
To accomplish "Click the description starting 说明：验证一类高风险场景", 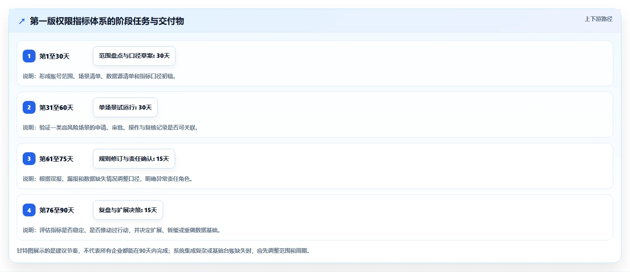I will coord(110,127).
